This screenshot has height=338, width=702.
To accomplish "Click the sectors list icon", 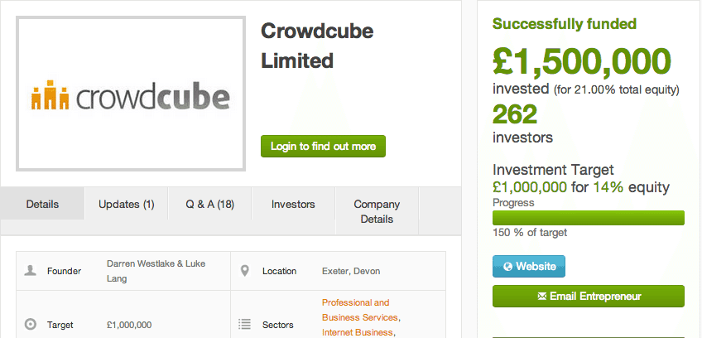I will 245,325.
